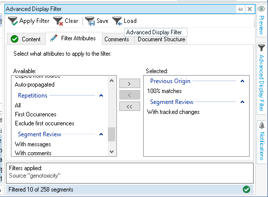
Task: Click the Clear filter funnel icon
Action: click(58, 21)
